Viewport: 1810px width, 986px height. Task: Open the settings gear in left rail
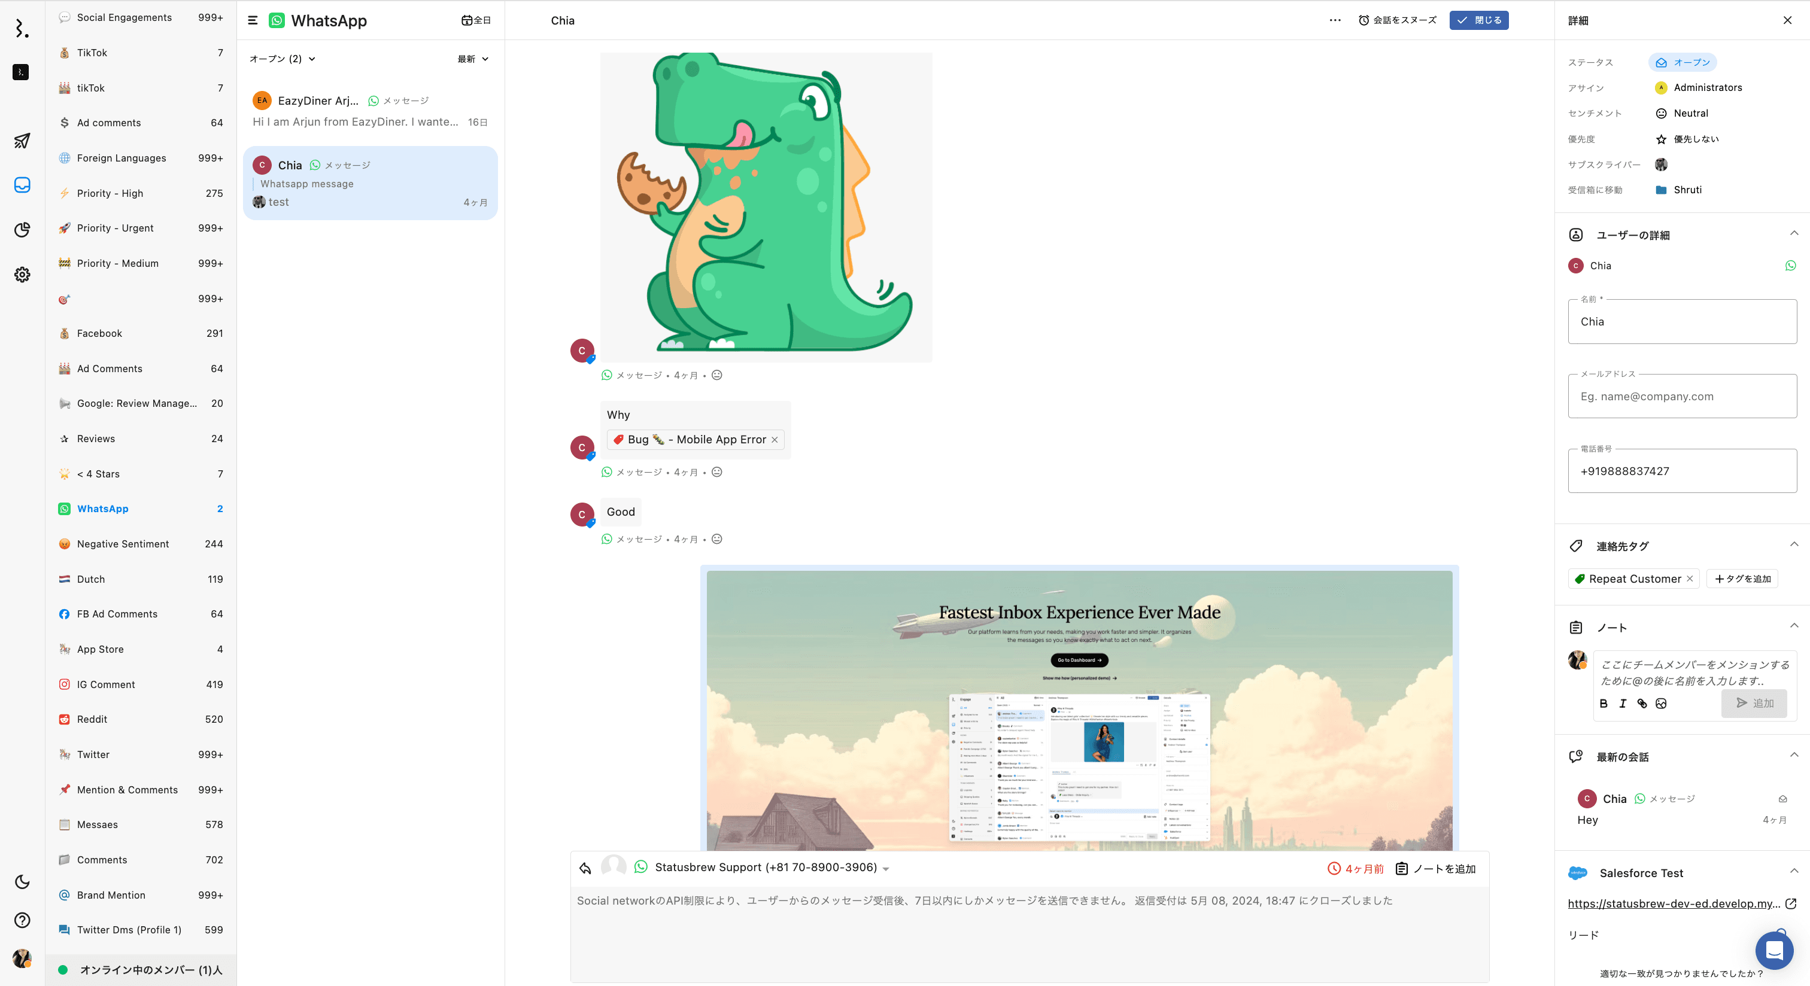pos(22,275)
